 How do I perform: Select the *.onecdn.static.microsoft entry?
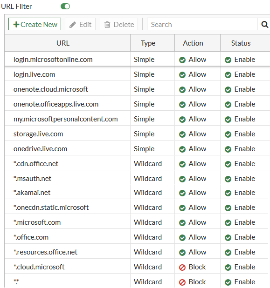[51, 208]
